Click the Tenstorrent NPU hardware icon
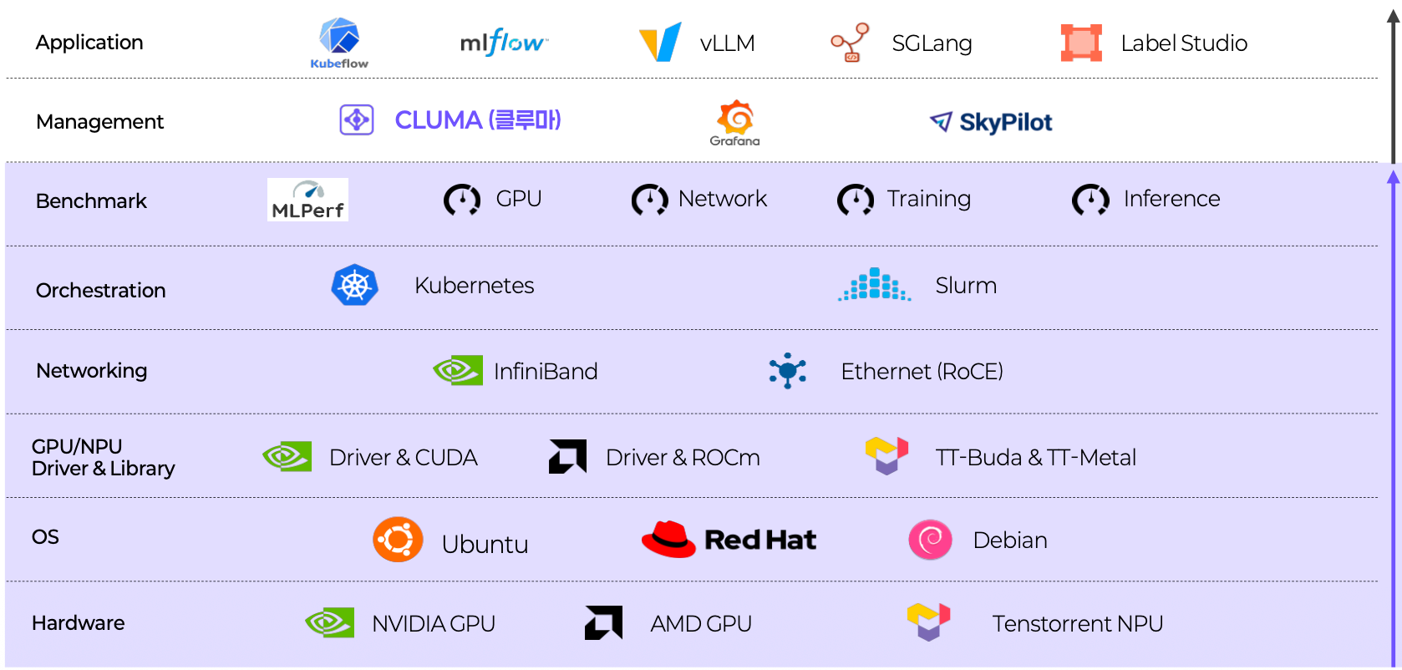 928,622
